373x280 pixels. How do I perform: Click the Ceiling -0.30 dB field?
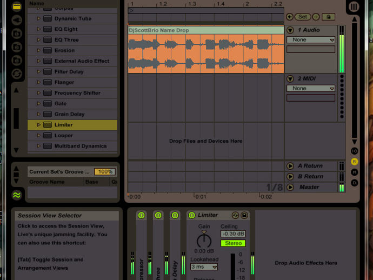pyautogui.click(x=233, y=234)
